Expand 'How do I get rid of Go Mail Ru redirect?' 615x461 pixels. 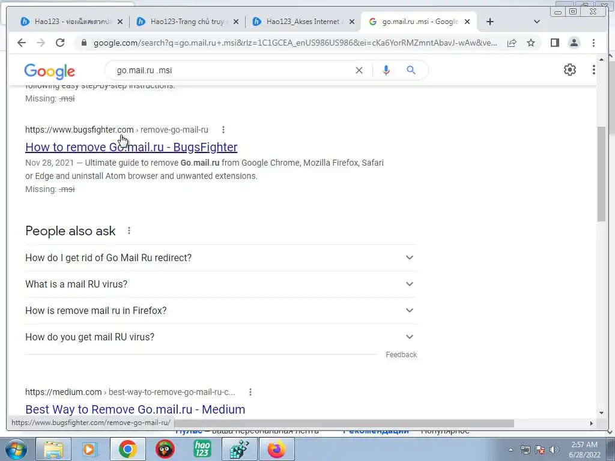pos(221,258)
